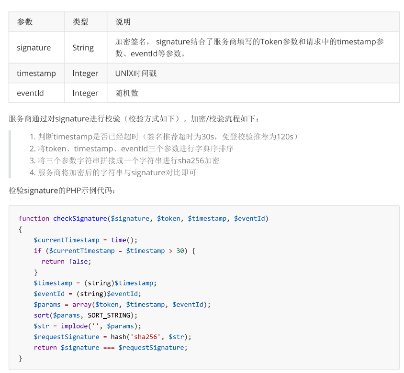Image resolution: width=404 pixels, height=373 pixels.
Task: Select the 说明 column header
Action: (x=253, y=22)
